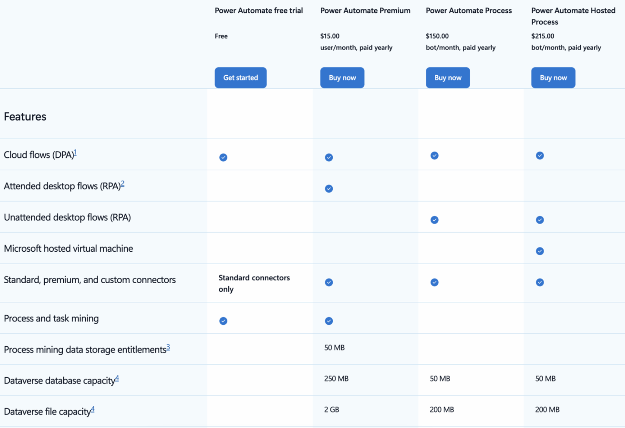625x428 pixels.
Task: Click Standard, premium, and custom connectors label
Action: coord(90,280)
